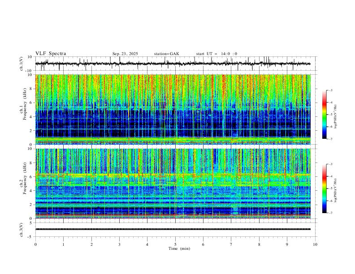The width and height of the screenshot is (355, 274).
Task: Click the "Time (min)" axis title
Action: click(179, 248)
